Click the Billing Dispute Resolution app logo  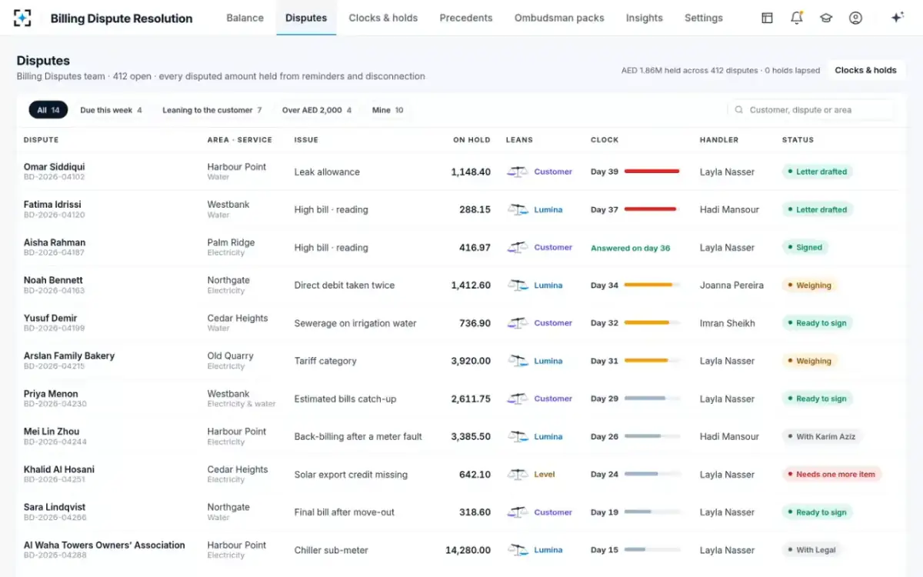click(x=22, y=18)
